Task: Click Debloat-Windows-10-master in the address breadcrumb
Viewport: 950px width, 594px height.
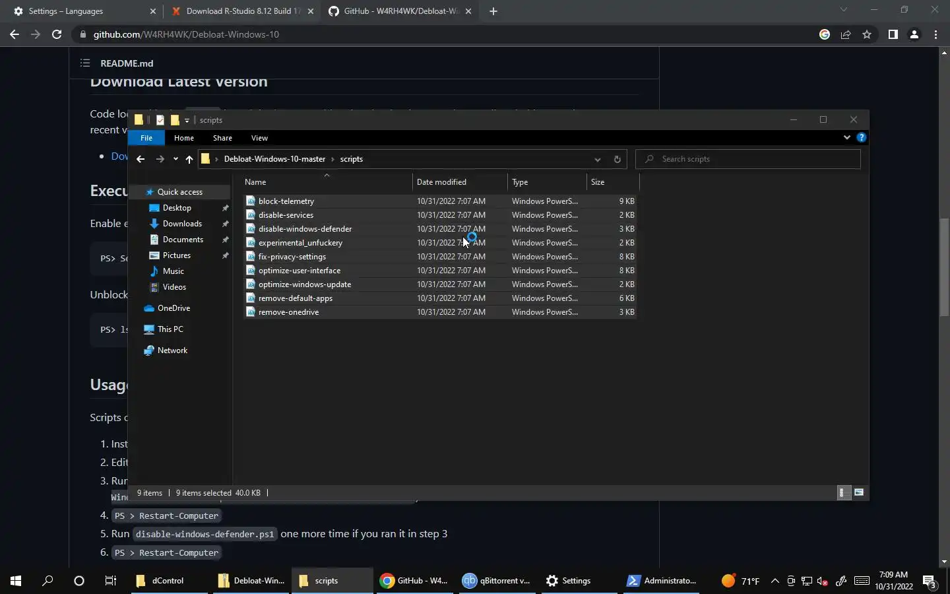Action: [274, 159]
